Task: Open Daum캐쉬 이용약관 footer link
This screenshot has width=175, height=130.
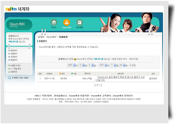Action: coord(79,95)
